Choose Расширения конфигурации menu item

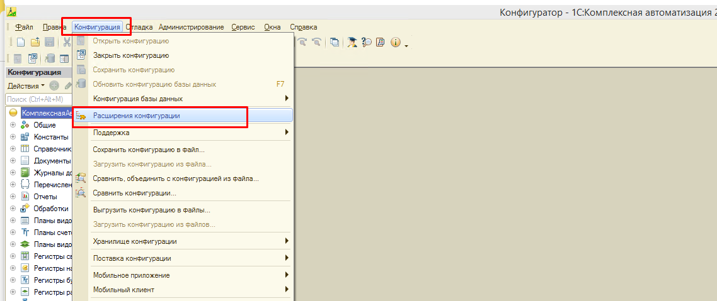click(x=183, y=116)
